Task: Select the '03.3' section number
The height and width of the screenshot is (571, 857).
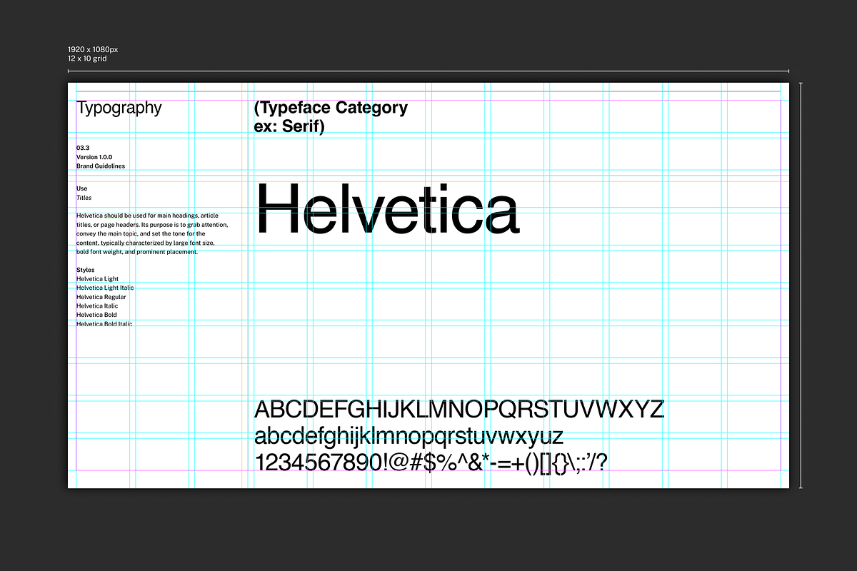Action: 83,148
